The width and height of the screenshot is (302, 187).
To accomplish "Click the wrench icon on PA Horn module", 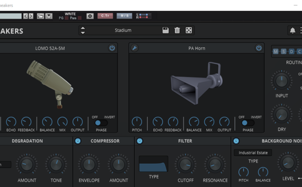I will coord(134,48).
